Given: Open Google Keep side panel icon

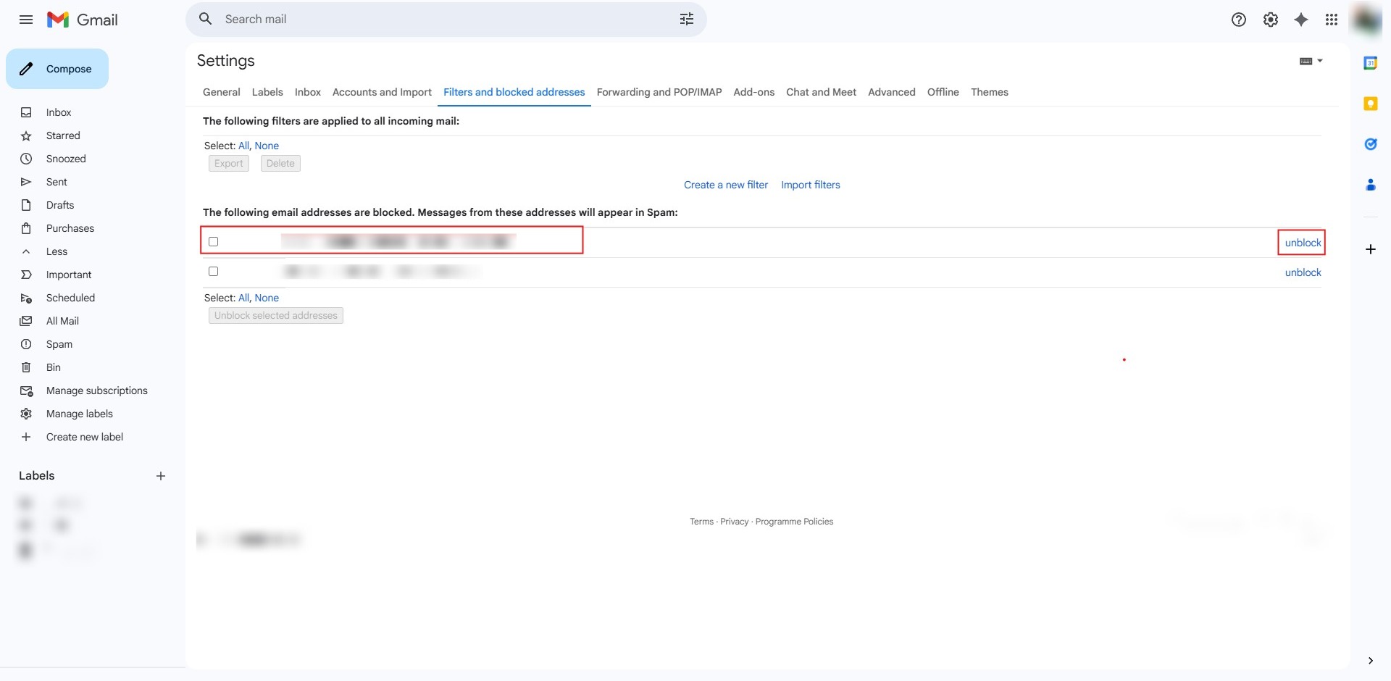Looking at the screenshot, I should pos(1370,104).
